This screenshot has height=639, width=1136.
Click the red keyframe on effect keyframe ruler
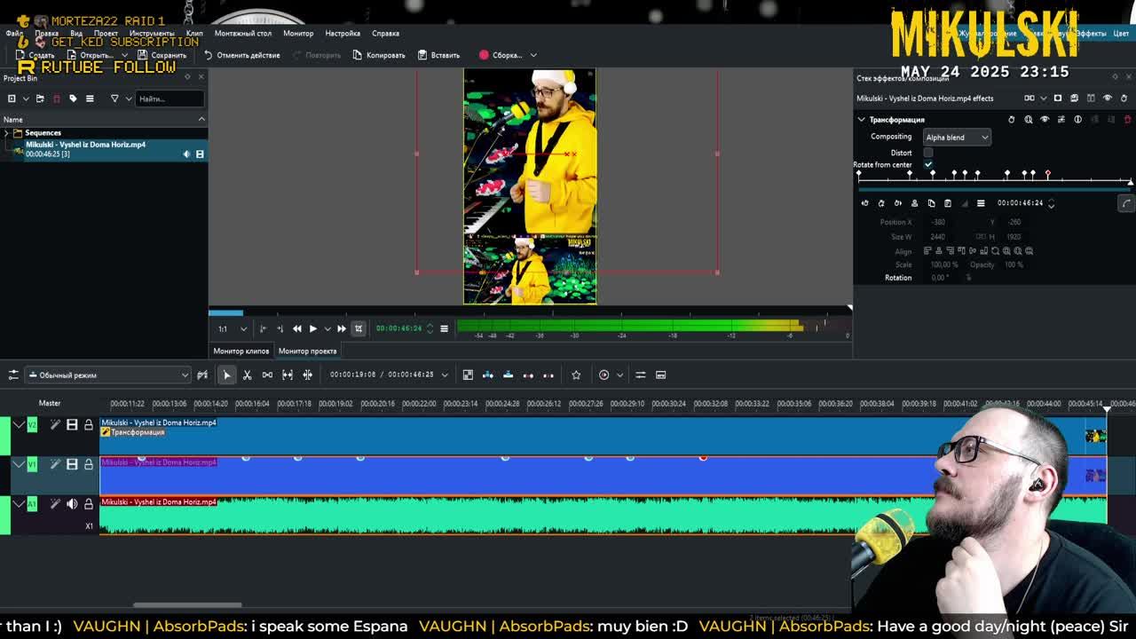[1047, 174]
